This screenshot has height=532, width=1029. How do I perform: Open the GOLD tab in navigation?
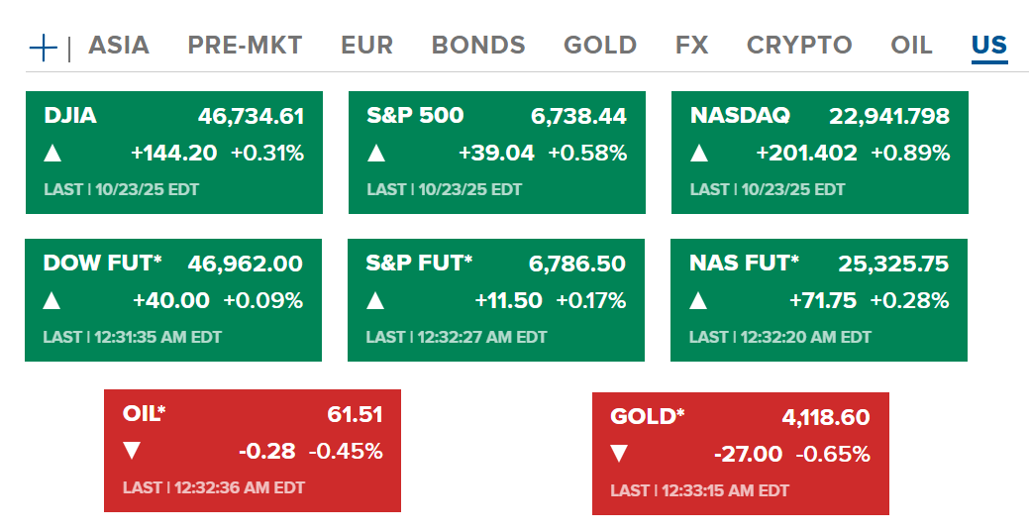tap(600, 46)
